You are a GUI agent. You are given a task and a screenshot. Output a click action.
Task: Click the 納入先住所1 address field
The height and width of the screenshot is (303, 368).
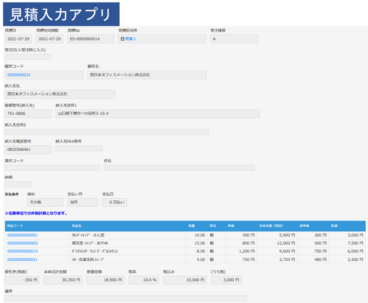point(157,114)
